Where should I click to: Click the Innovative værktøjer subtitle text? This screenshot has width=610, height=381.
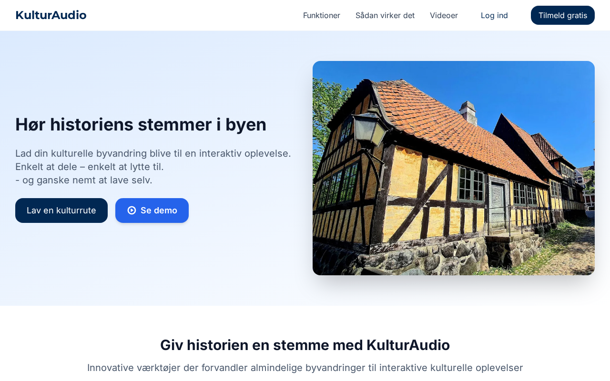point(305,368)
